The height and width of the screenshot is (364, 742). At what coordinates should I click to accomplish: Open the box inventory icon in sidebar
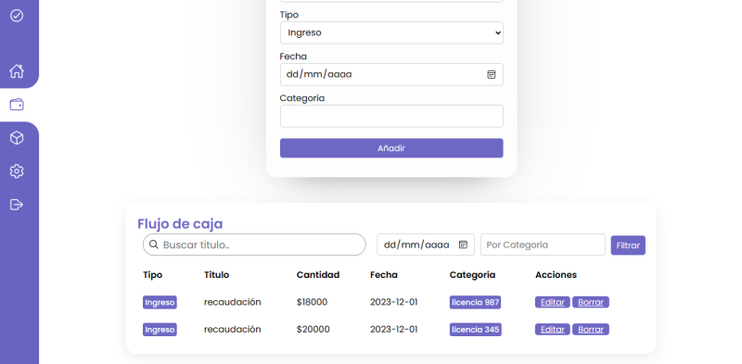click(x=17, y=138)
